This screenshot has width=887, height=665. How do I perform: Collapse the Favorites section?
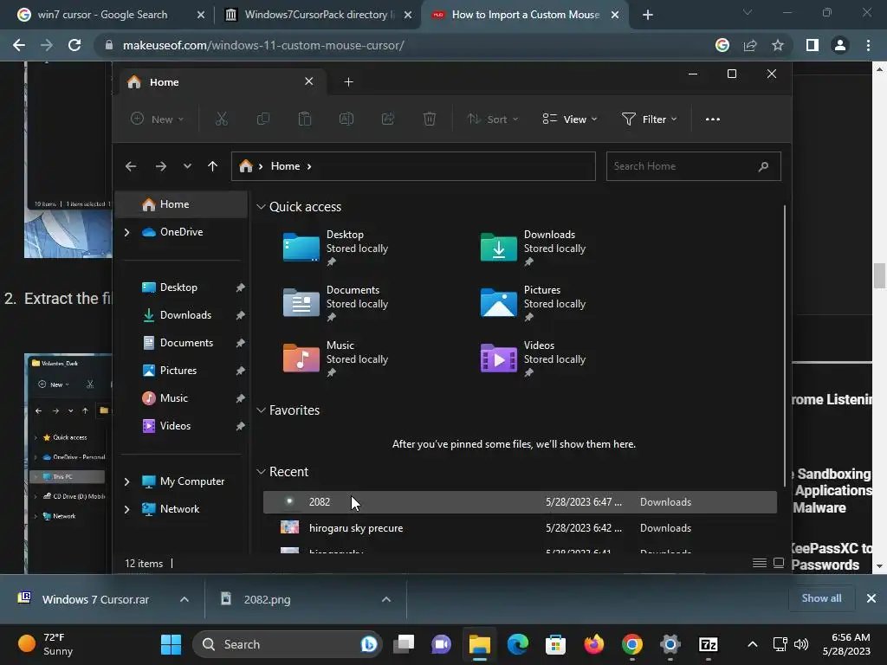pyautogui.click(x=261, y=410)
